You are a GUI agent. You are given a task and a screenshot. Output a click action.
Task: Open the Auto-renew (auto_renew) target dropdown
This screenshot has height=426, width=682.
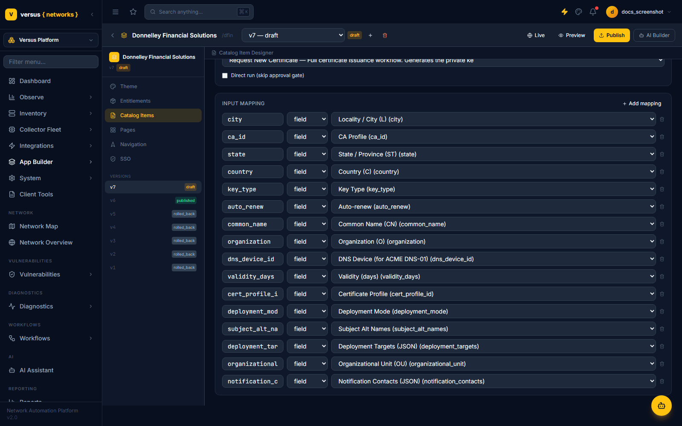494,207
